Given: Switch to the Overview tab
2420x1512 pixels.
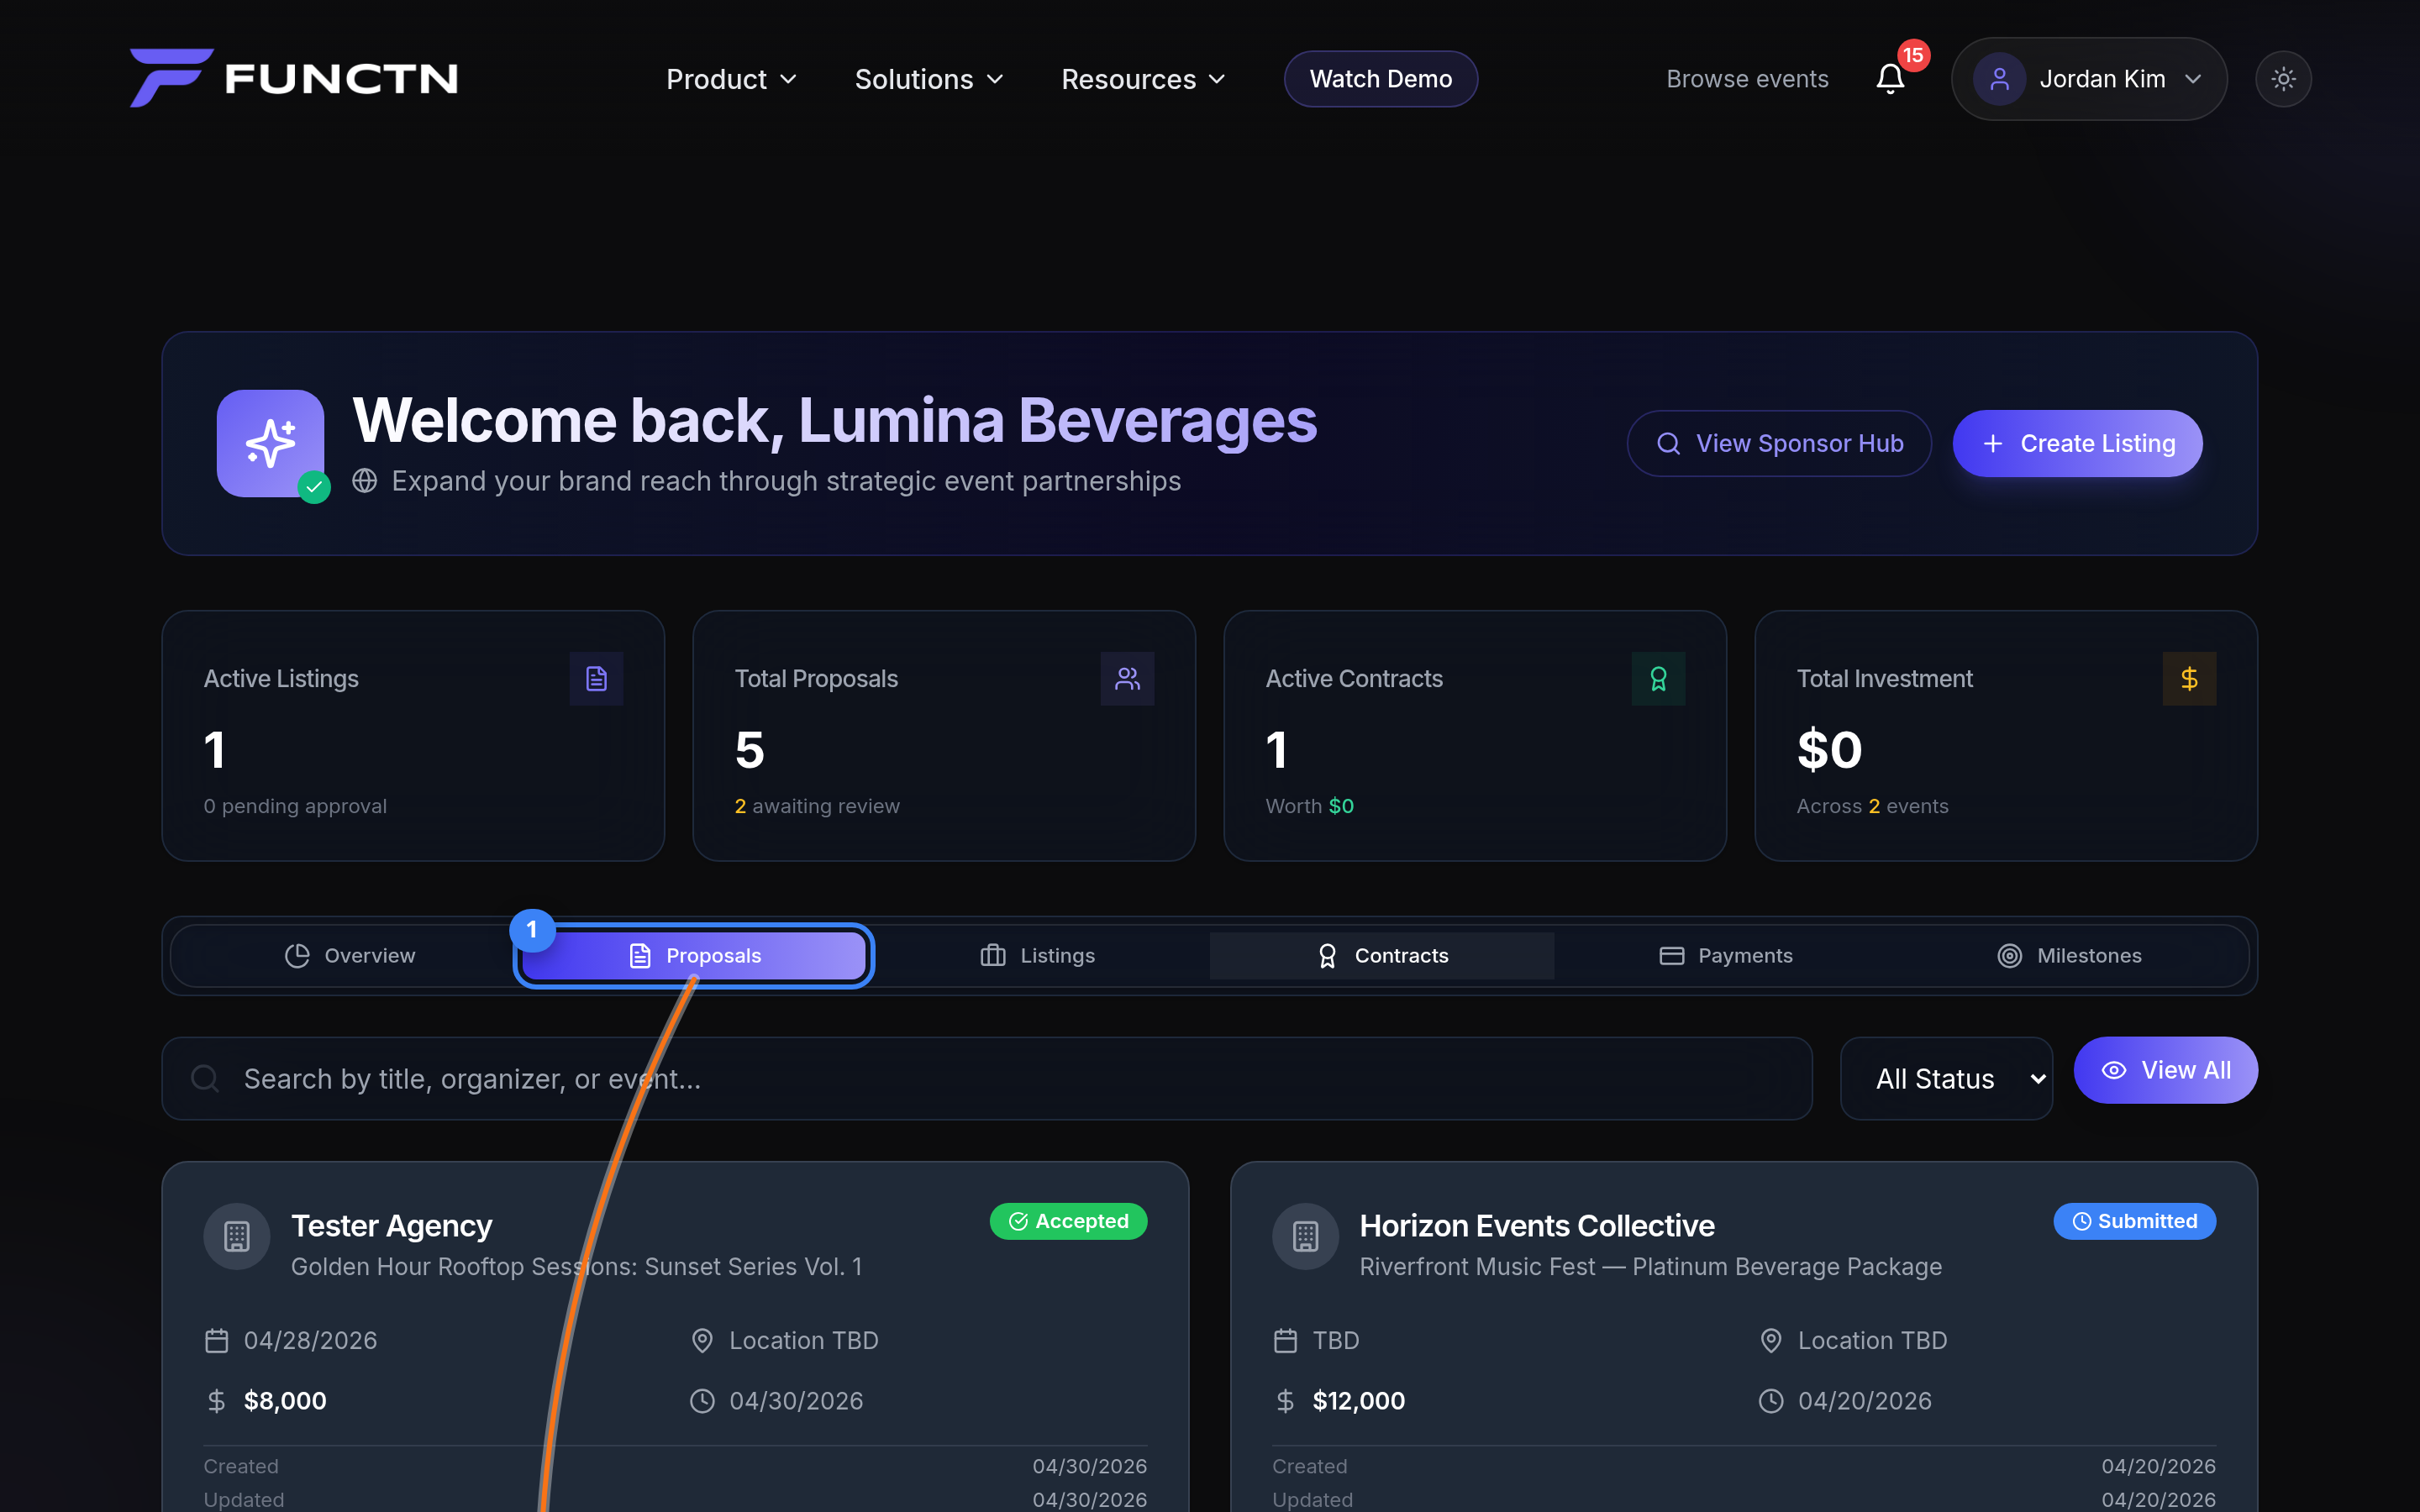Looking at the screenshot, I should click(350, 955).
